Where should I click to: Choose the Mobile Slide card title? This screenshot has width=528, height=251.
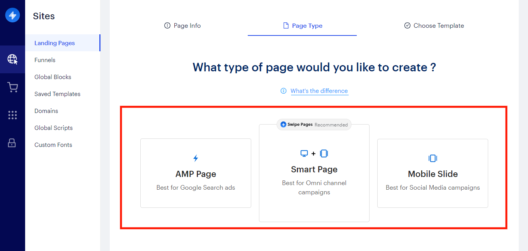(x=433, y=174)
